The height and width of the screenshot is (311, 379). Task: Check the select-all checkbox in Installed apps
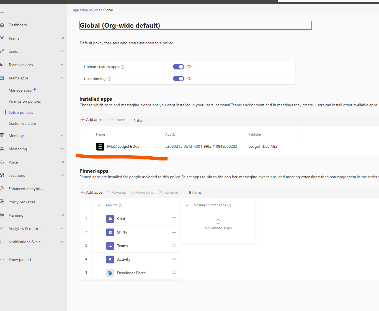click(x=85, y=133)
